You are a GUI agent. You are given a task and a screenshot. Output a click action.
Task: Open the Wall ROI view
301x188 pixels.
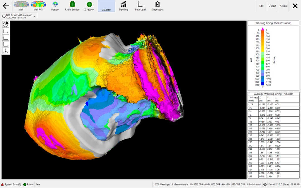click(x=38, y=6)
